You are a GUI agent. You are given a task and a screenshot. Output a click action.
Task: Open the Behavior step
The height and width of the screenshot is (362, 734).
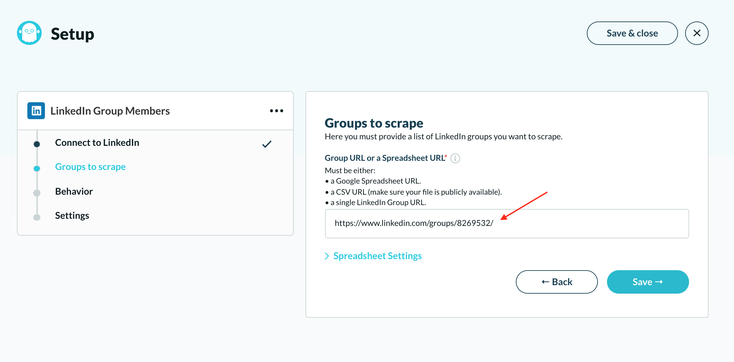pos(74,191)
